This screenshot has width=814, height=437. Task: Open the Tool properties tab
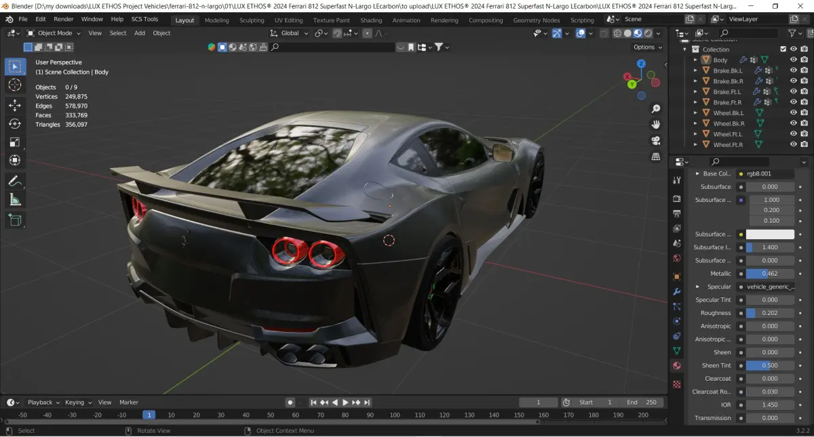(x=676, y=180)
